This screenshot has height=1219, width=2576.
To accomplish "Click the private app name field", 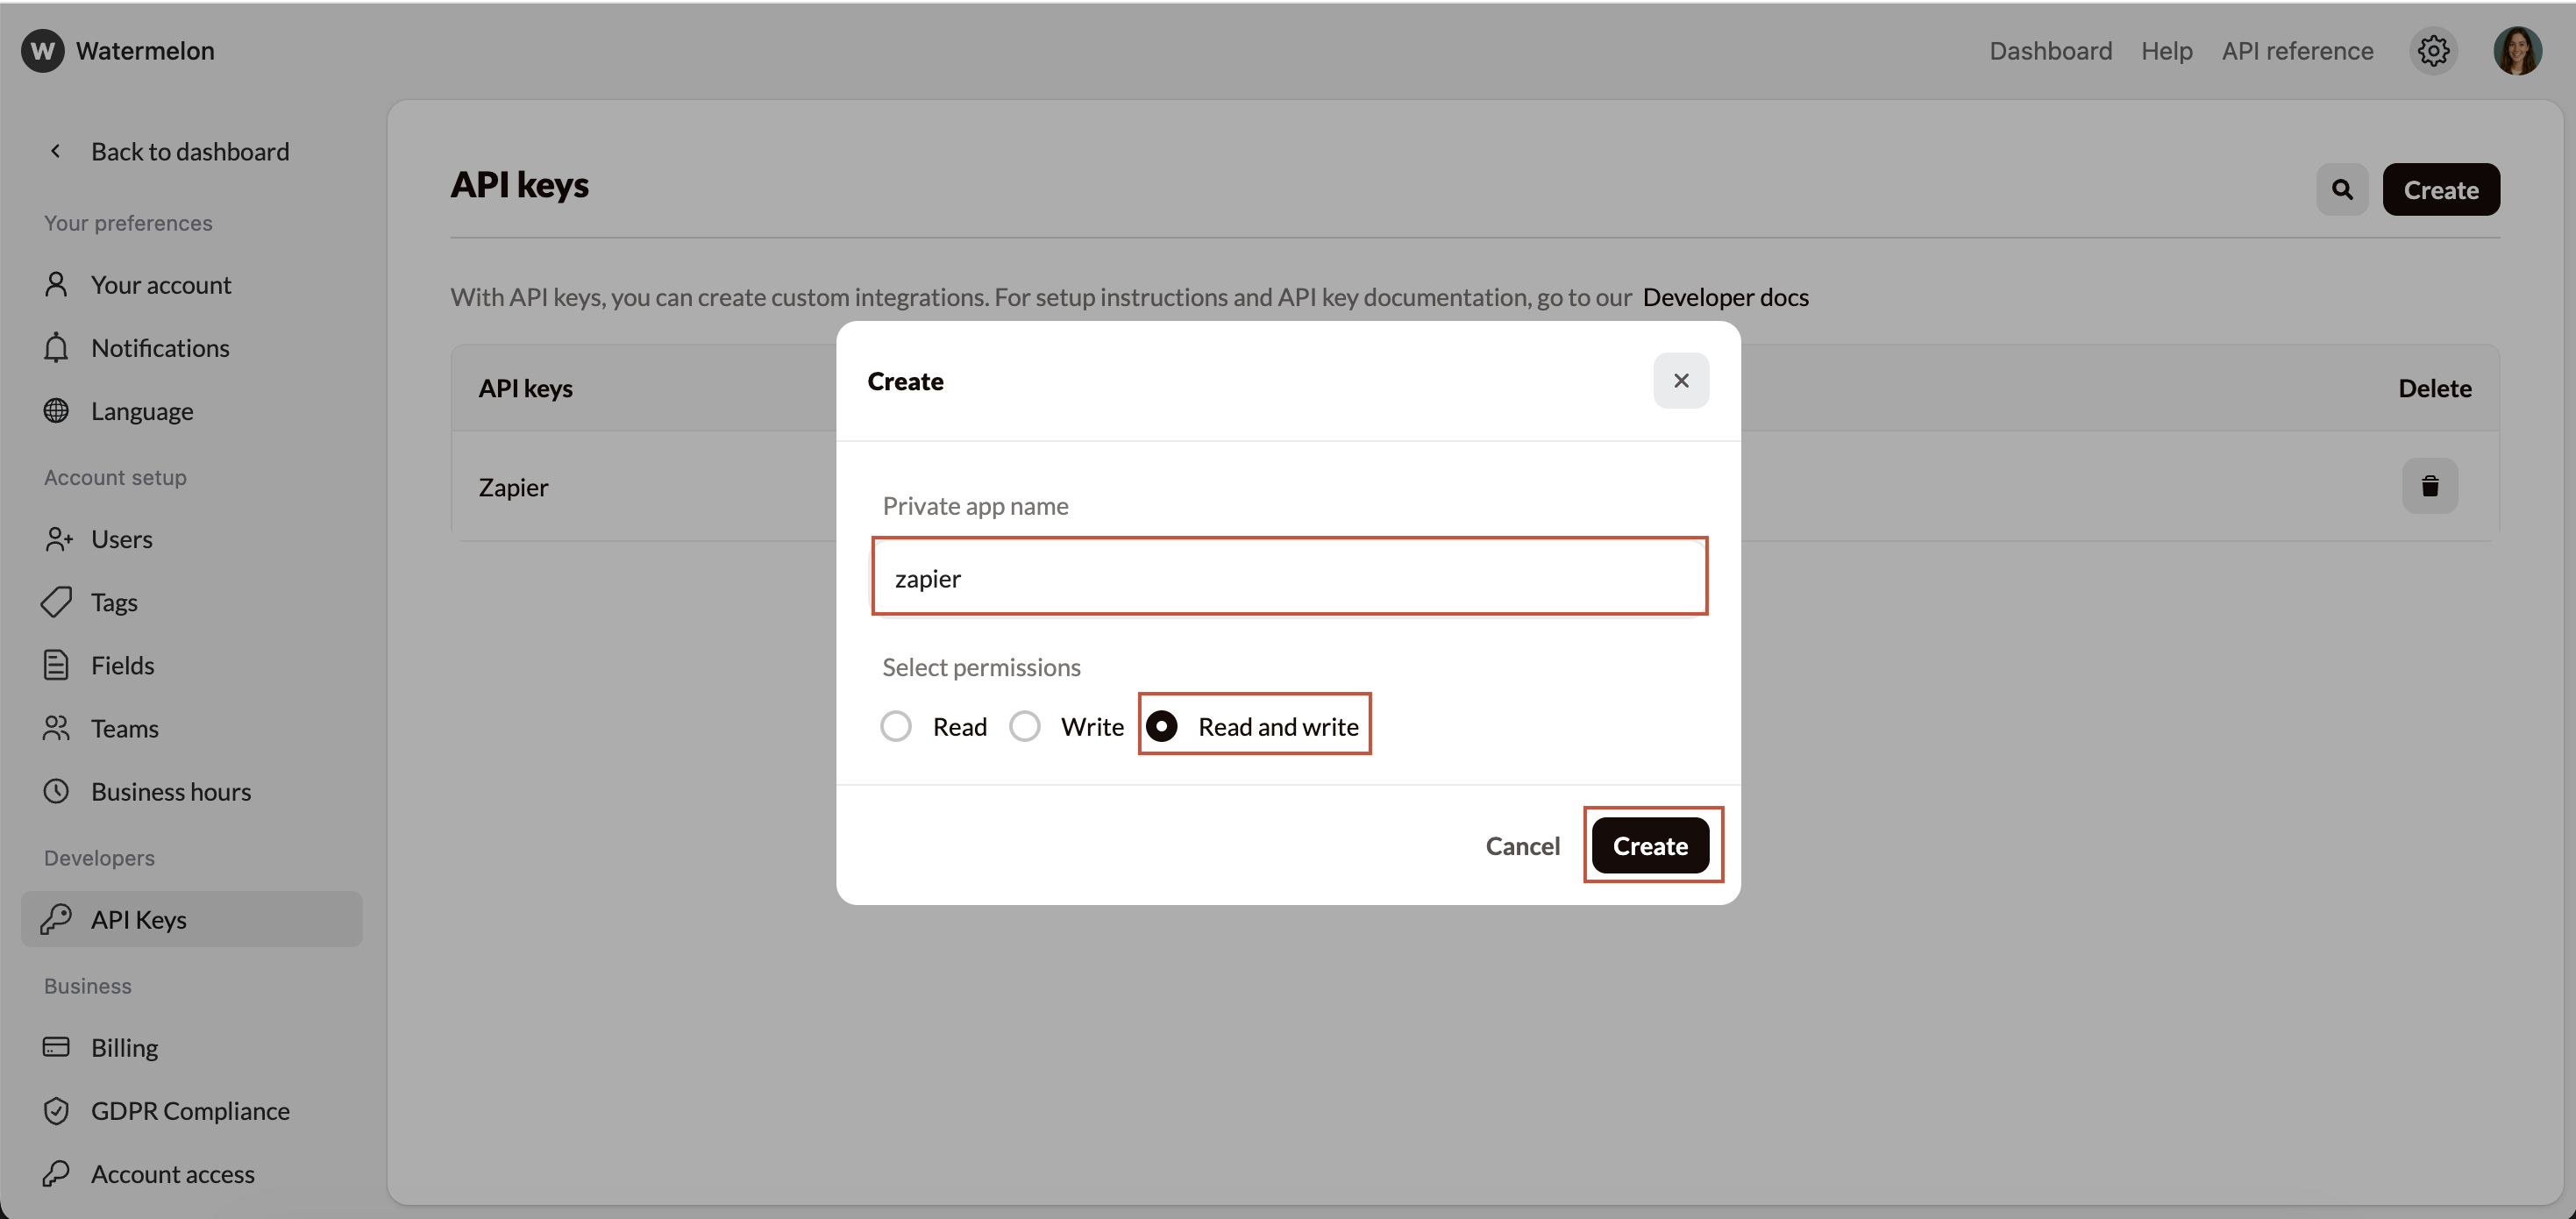I will click(1290, 577).
